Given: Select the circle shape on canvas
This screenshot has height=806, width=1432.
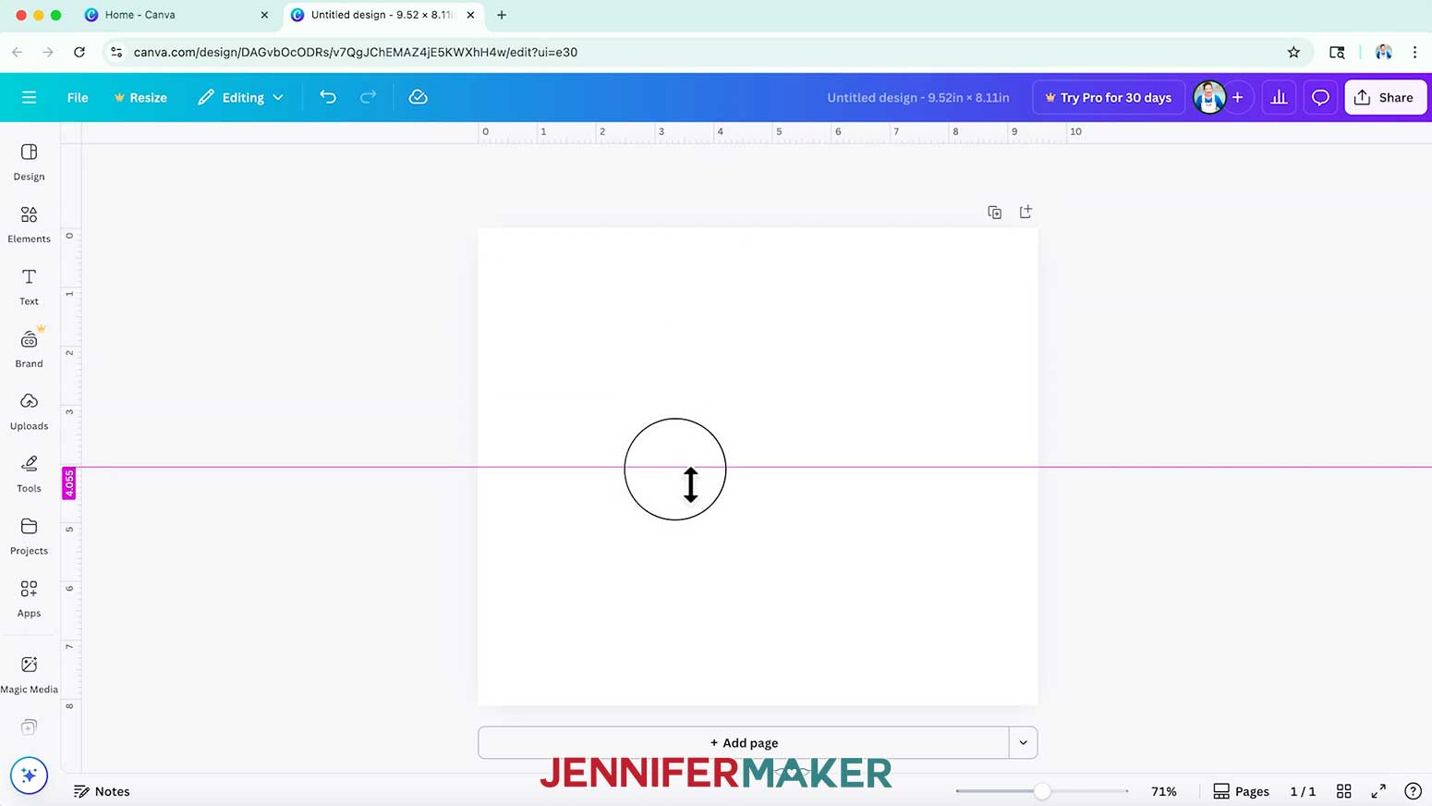Looking at the screenshot, I should tap(675, 470).
